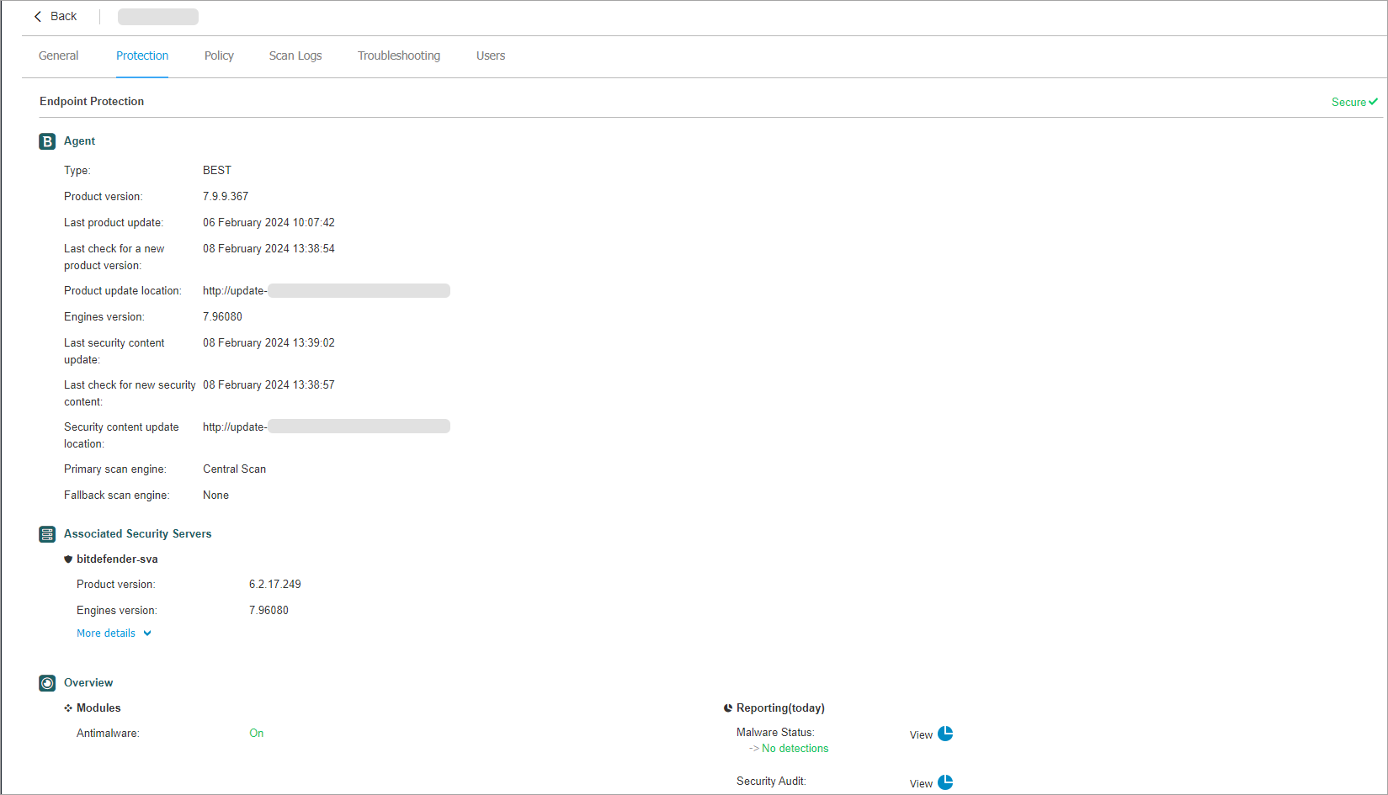The image size is (1388, 795).
Task: Open the Troubleshooting tab
Action: 399,56
